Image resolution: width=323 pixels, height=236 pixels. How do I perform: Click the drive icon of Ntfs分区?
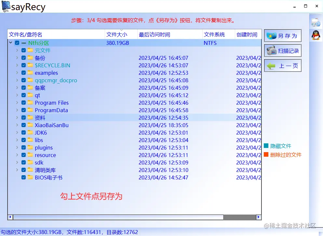(x=24, y=43)
